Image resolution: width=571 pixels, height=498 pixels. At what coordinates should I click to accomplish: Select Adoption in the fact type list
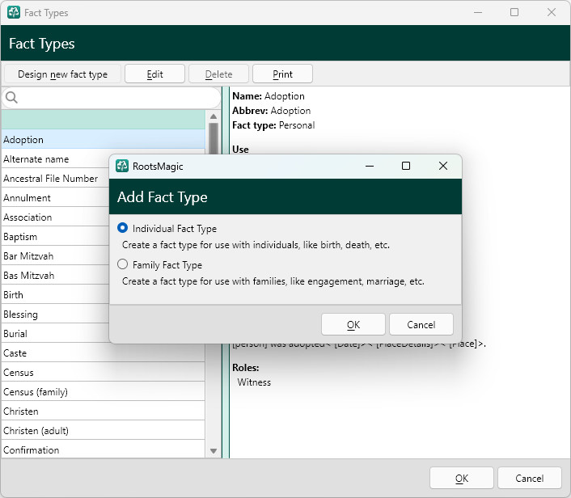tap(104, 139)
